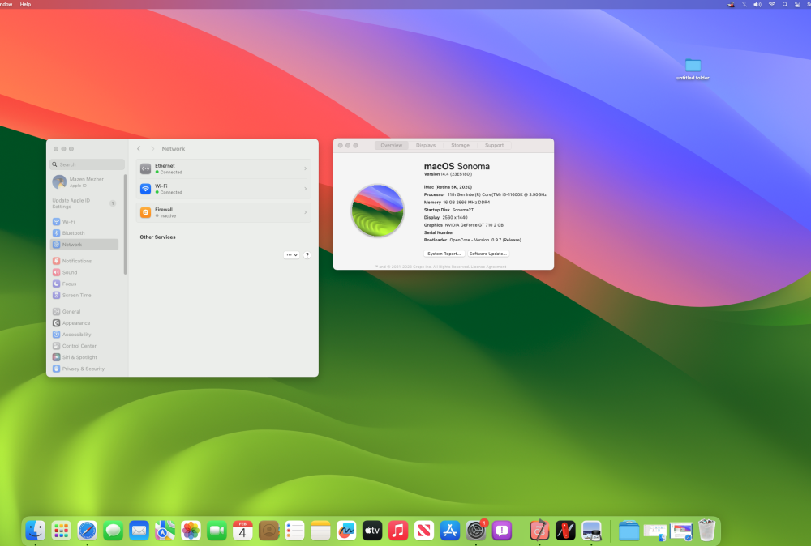Expand the Wi-Fi row in Network pane
Image resolution: width=811 pixels, height=546 pixels.
pyautogui.click(x=224, y=189)
